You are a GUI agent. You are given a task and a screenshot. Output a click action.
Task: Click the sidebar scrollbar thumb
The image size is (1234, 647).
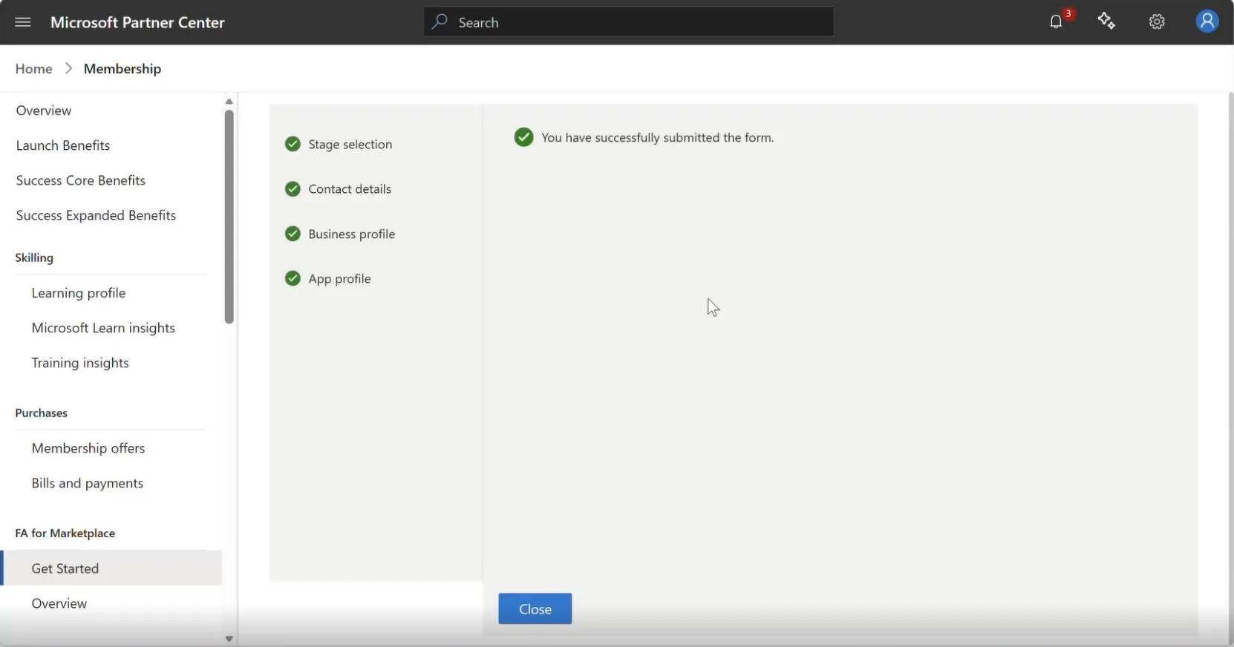(229, 217)
